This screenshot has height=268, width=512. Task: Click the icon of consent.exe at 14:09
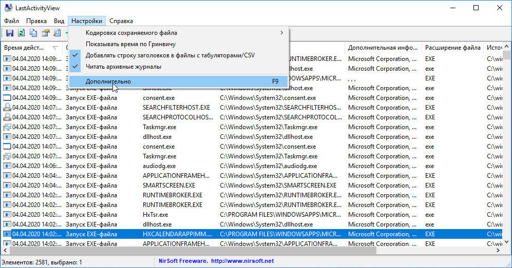pos(7,98)
